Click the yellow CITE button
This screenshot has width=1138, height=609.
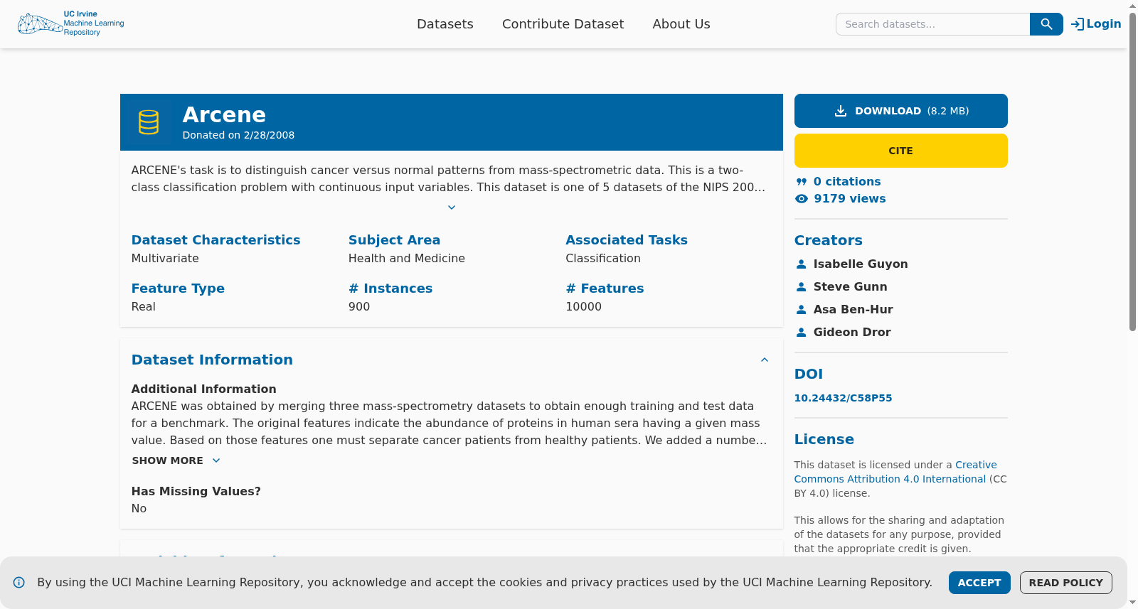(901, 151)
